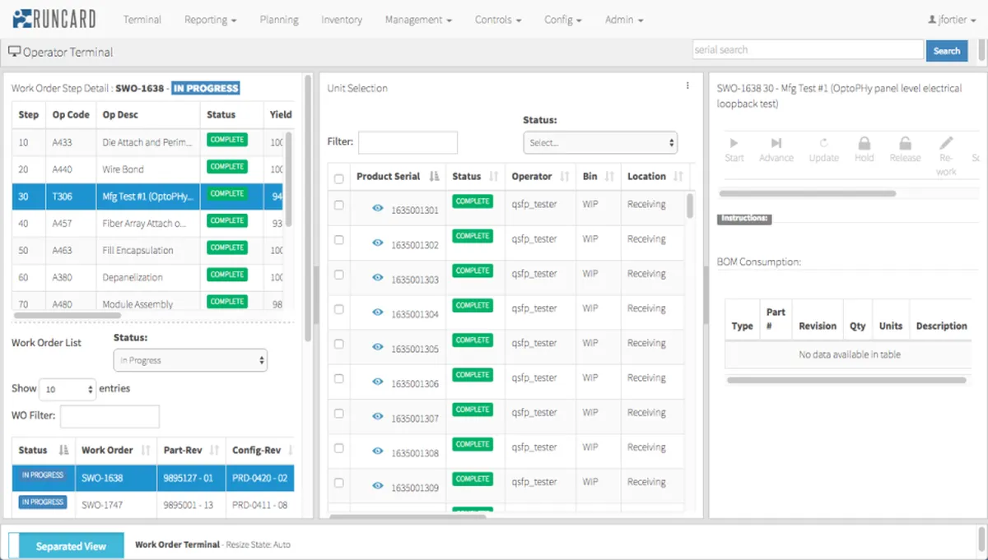Sort units by Bin column
The image size is (988, 560).
[x=599, y=176]
